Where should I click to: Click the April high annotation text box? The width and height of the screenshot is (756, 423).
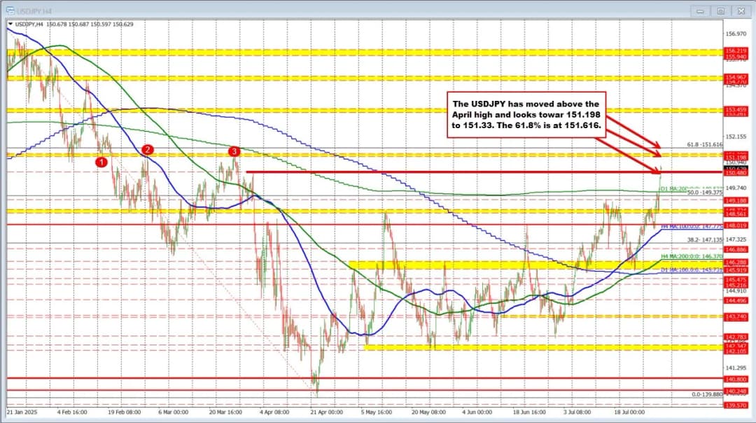point(527,113)
